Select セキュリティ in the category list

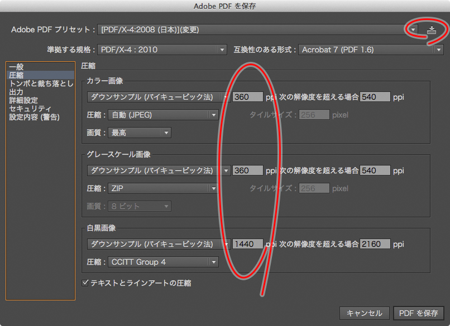click(30, 109)
